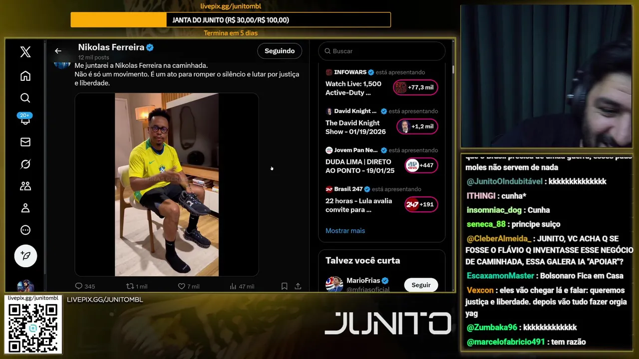Click the reply icon with 345

point(78,286)
